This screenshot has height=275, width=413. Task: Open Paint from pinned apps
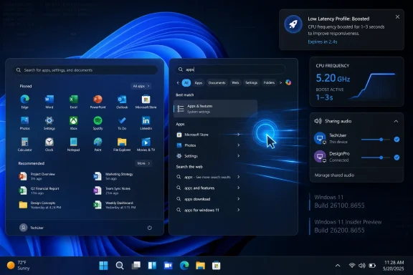98,142
